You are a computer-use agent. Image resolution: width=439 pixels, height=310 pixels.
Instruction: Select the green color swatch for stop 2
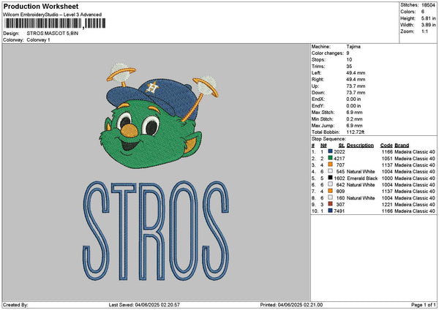[x=331, y=158]
